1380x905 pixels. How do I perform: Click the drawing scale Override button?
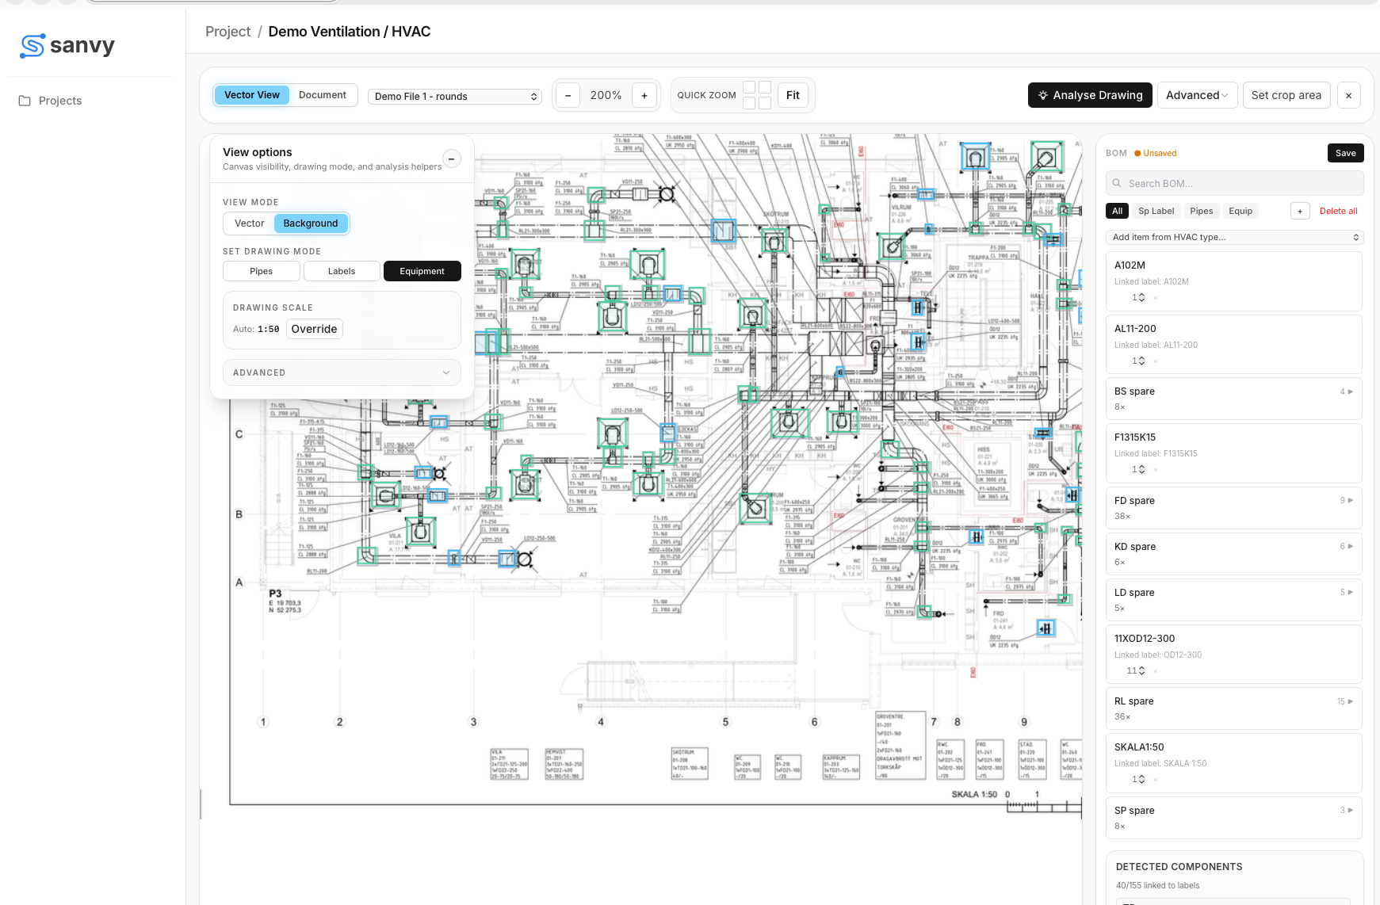(x=314, y=329)
